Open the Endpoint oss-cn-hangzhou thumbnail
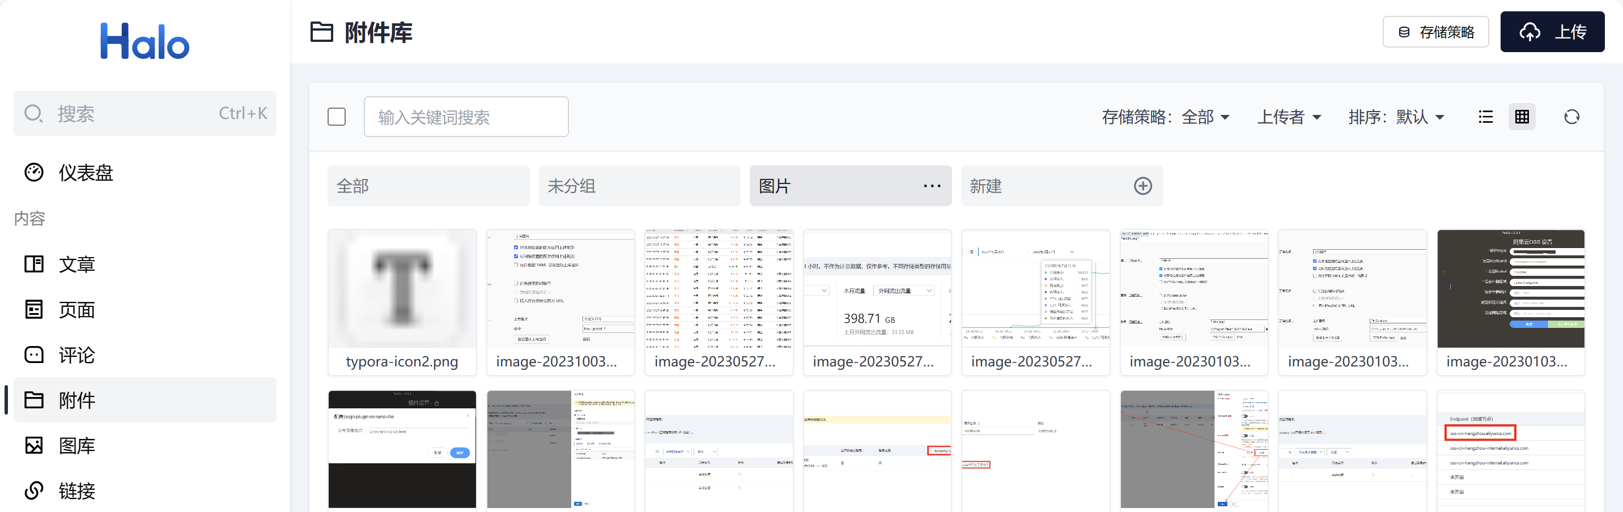The height and width of the screenshot is (512, 1623). pyautogui.click(x=1511, y=451)
